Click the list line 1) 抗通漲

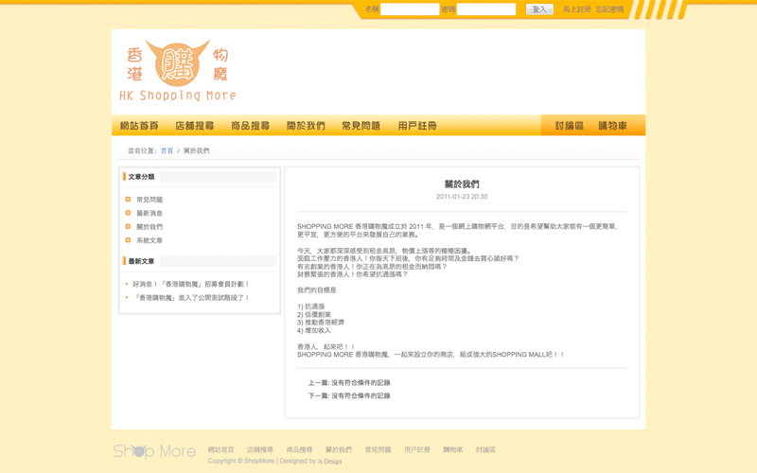[x=311, y=307]
